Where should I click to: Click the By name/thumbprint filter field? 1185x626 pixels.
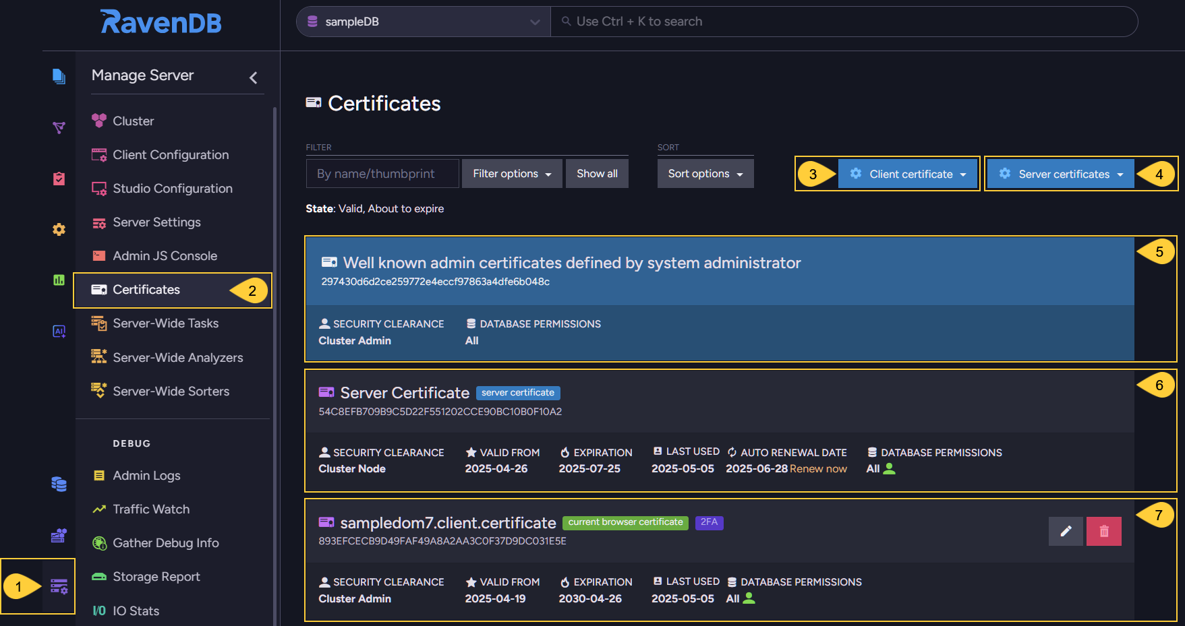[382, 173]
